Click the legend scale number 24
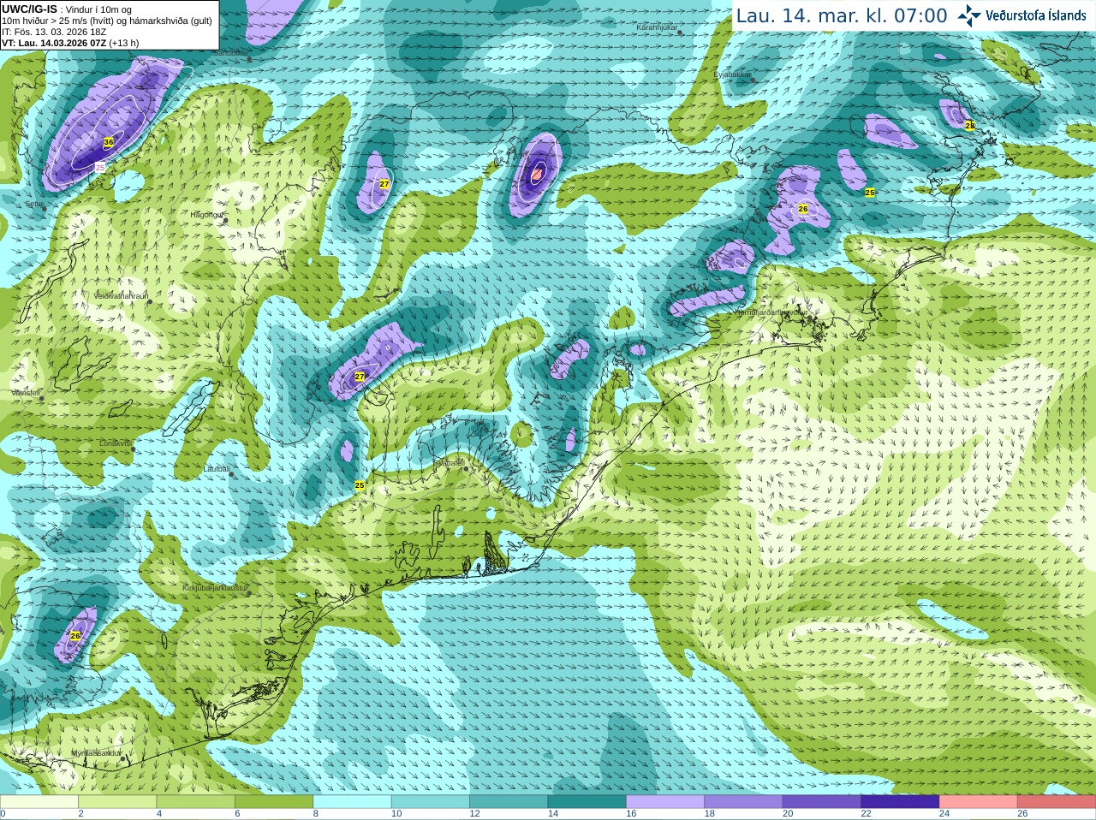The height and width of the screenshot is (820, 1096). 944,814
